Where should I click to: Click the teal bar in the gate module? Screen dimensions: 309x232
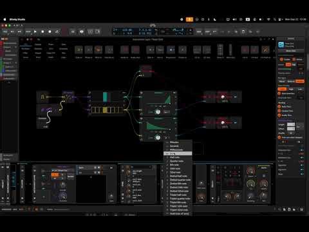105,97
